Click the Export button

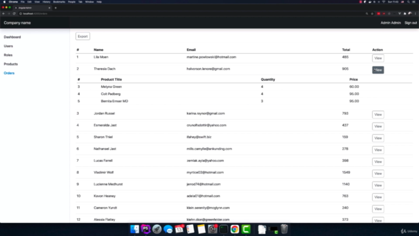(83, 37)
